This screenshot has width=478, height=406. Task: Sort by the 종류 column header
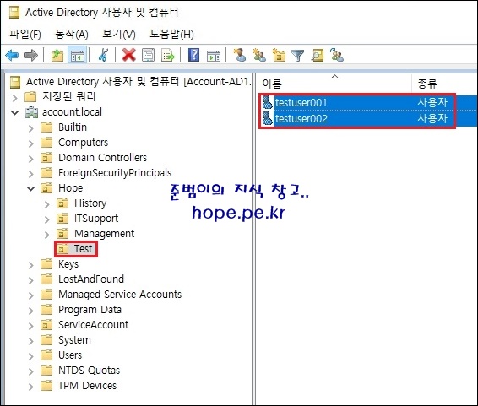point(445,84)
